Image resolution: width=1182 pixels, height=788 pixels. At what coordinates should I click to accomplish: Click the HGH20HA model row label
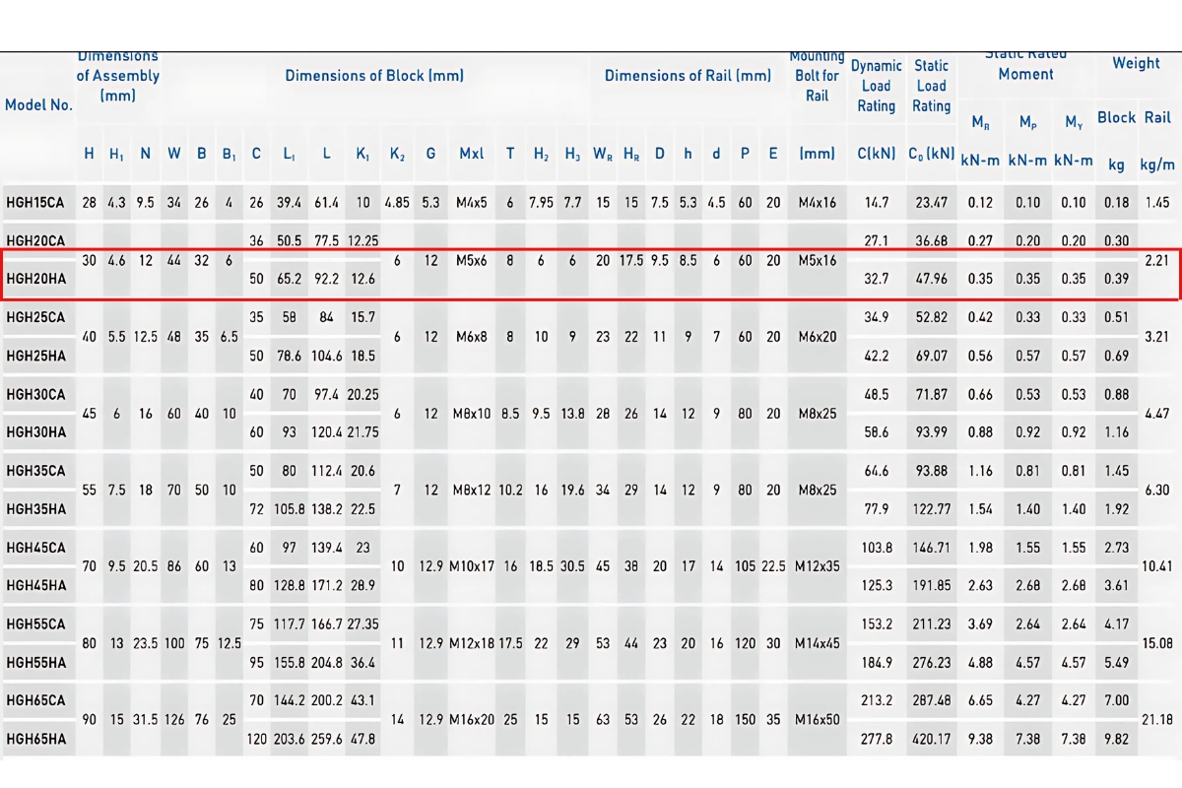(x=36, y=279)
